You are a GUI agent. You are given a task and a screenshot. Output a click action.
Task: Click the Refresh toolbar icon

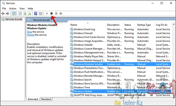pos(25,14)
